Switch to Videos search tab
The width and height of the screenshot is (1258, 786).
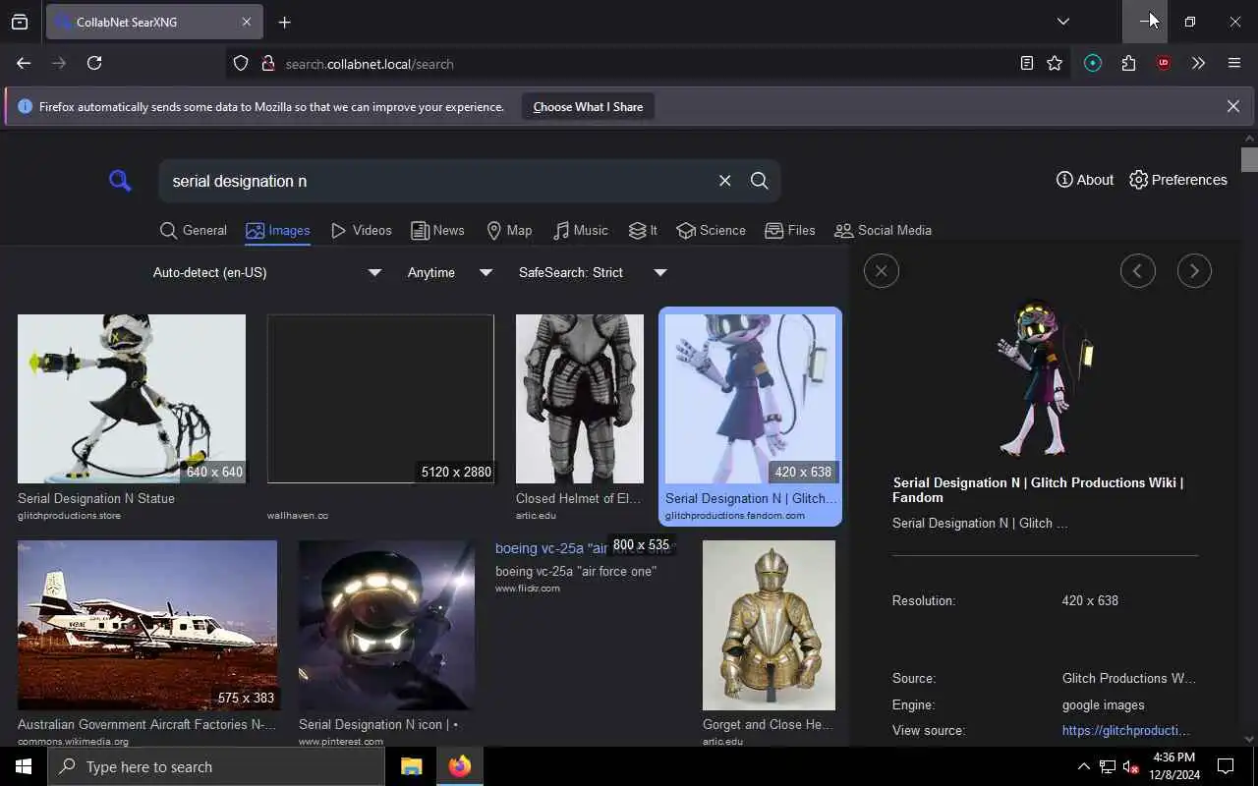point(362,230)
